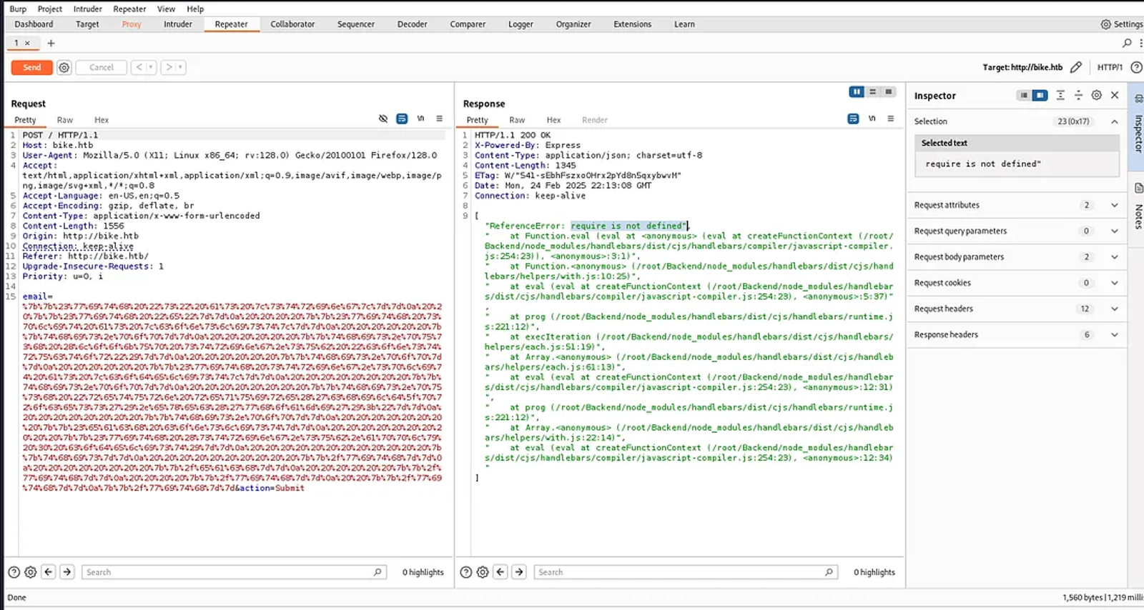Toggle show newline characters in Request
Screen dimensions: 1144x610
tap(420, 119)
